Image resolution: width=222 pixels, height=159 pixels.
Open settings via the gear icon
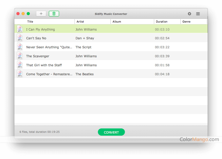click(x=189, y=14)
